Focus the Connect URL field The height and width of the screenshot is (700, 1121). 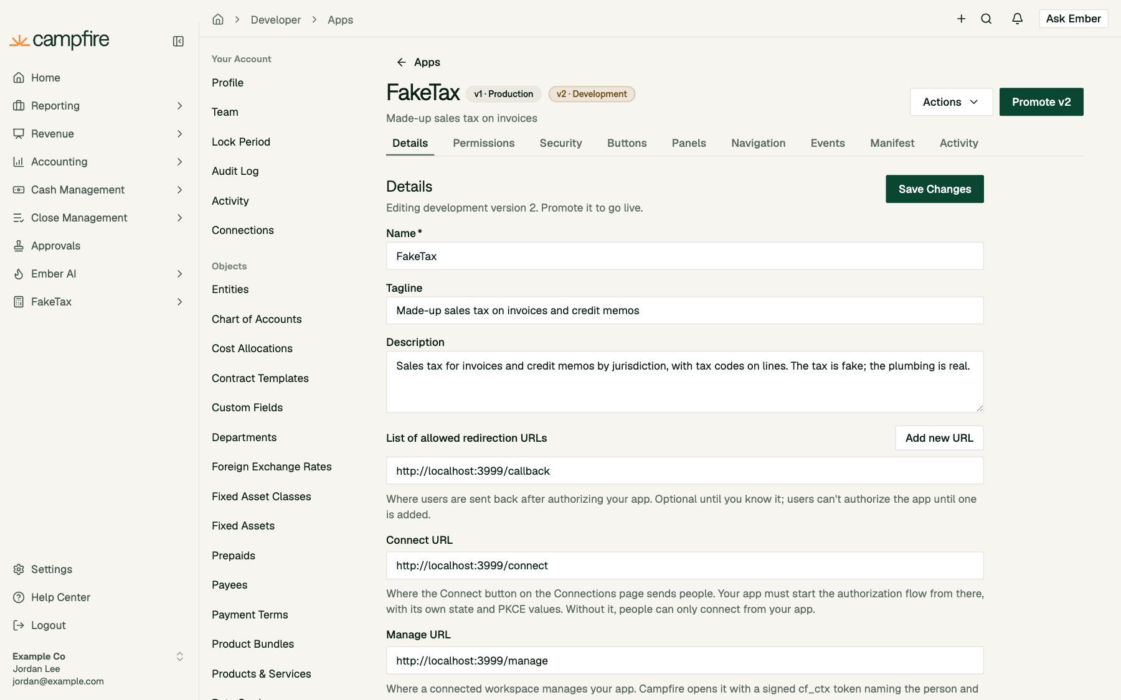tap(684, 566)
